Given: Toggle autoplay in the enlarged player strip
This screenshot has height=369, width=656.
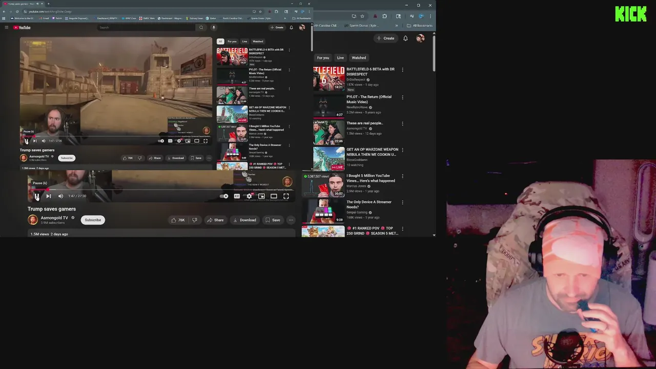Looking at the screenshot, I should (x=224, y=196).
